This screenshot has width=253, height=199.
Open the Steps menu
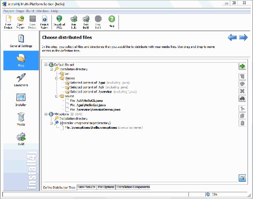point(20,11)
